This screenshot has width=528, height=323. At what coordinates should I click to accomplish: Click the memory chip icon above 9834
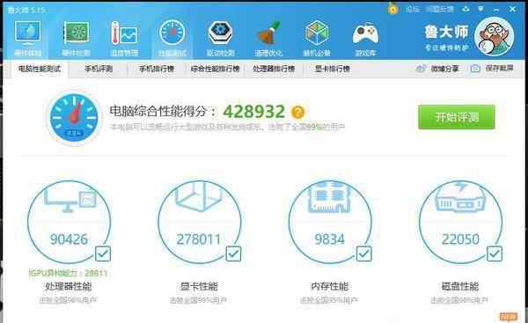tap(330, 197)
